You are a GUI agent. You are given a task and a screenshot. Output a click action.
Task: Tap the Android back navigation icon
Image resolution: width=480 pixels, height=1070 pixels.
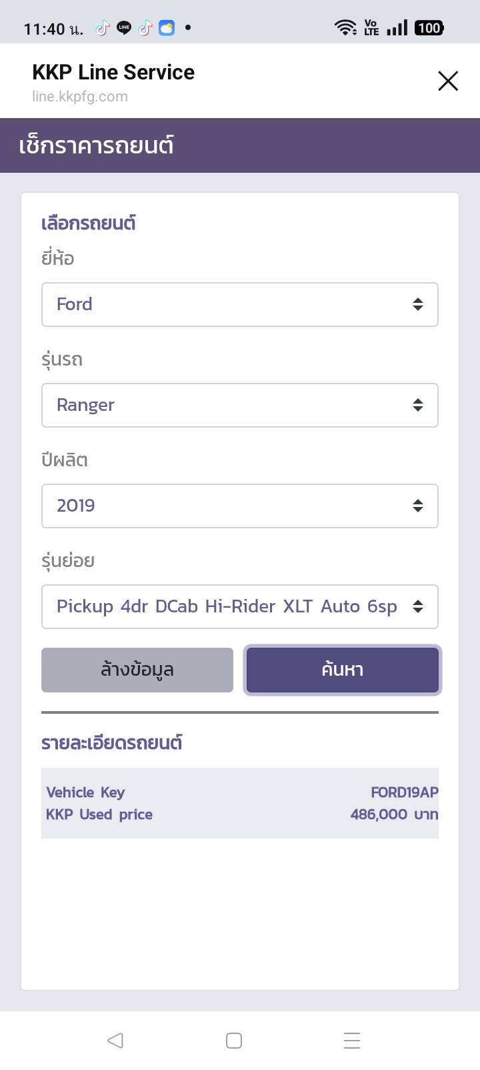[x=115, y=1040]
